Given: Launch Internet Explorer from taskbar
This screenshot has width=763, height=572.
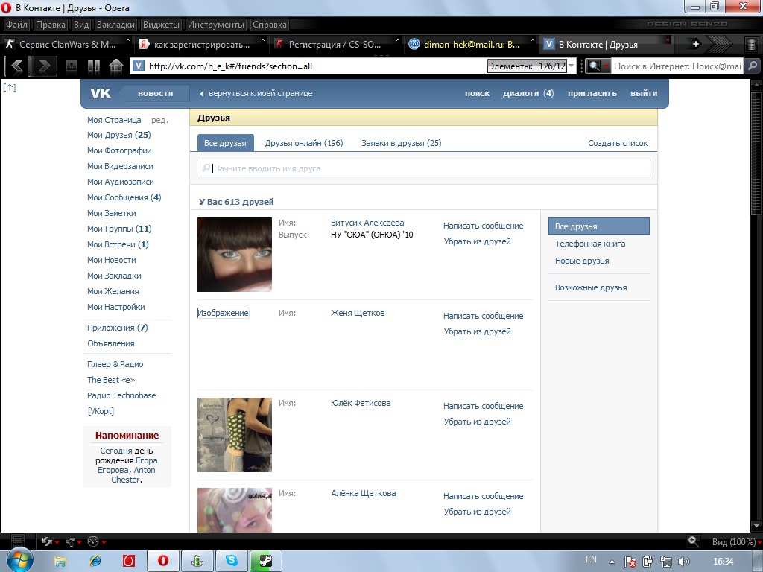Looking at the screenshot, I should (x=95, y=562).
